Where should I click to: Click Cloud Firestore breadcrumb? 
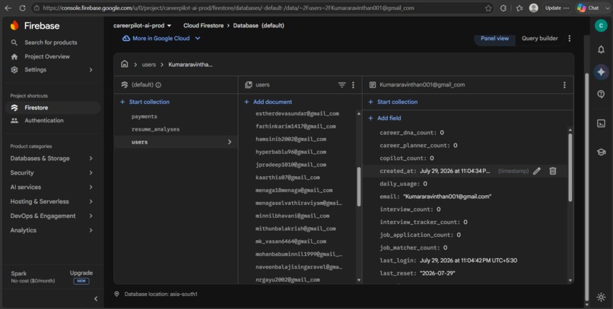tap(203, 25)
